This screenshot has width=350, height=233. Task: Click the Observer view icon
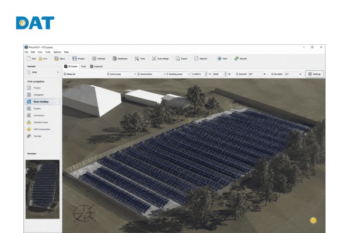(x=65, y=74)
